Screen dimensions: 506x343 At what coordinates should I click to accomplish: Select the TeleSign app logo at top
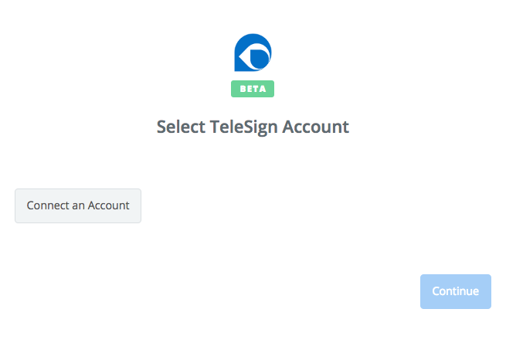click(253, 53)
